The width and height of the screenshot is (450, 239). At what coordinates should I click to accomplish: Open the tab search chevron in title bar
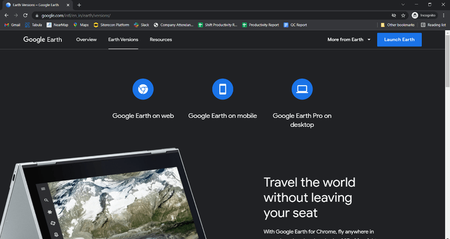point(403,5)
